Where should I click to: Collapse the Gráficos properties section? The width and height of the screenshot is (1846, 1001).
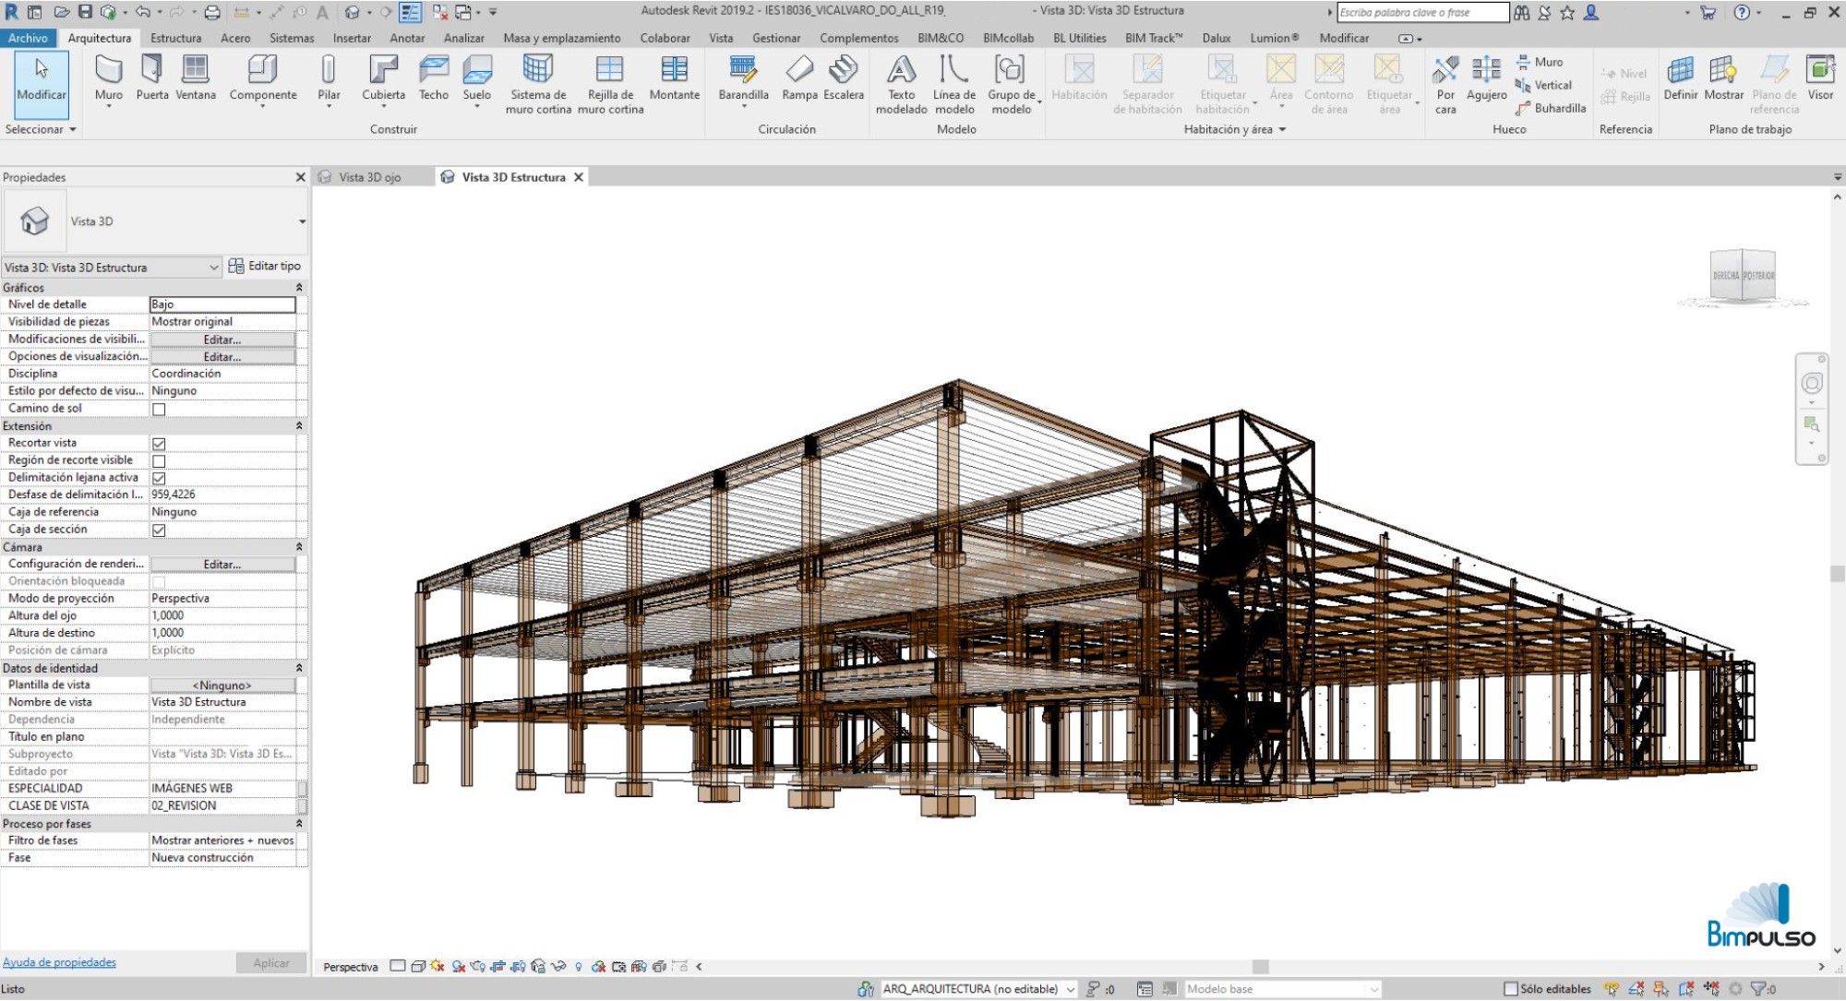(x=299, y=288)
